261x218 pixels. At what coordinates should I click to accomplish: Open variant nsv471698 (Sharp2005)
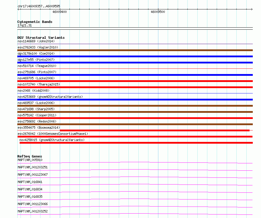(36, 109)
